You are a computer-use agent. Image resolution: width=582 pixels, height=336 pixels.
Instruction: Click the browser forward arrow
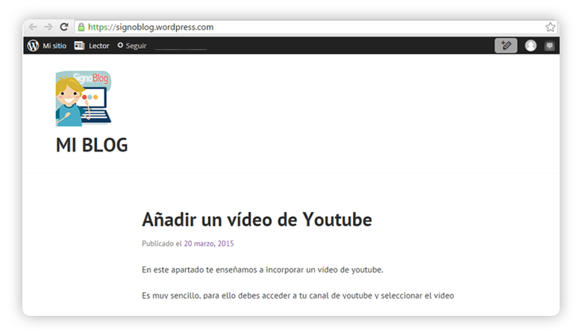48,27
